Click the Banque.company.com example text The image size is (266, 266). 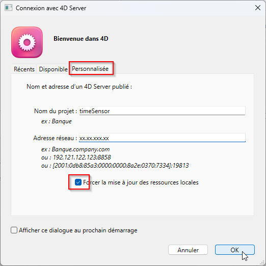coord(81,149)
